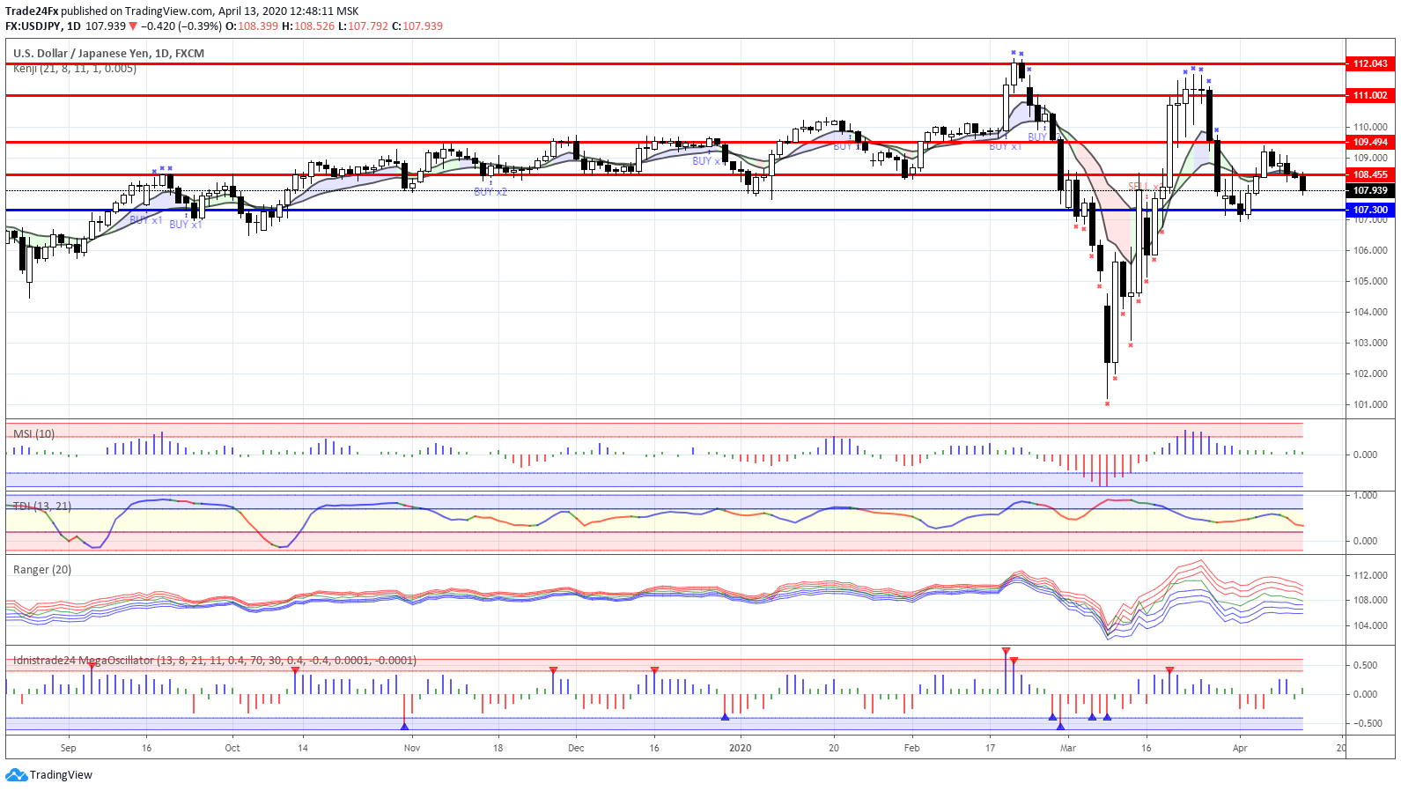Click the 112.043 red price label
The height and width of the screenshot is (791, 1401).
click(1370, 63)
